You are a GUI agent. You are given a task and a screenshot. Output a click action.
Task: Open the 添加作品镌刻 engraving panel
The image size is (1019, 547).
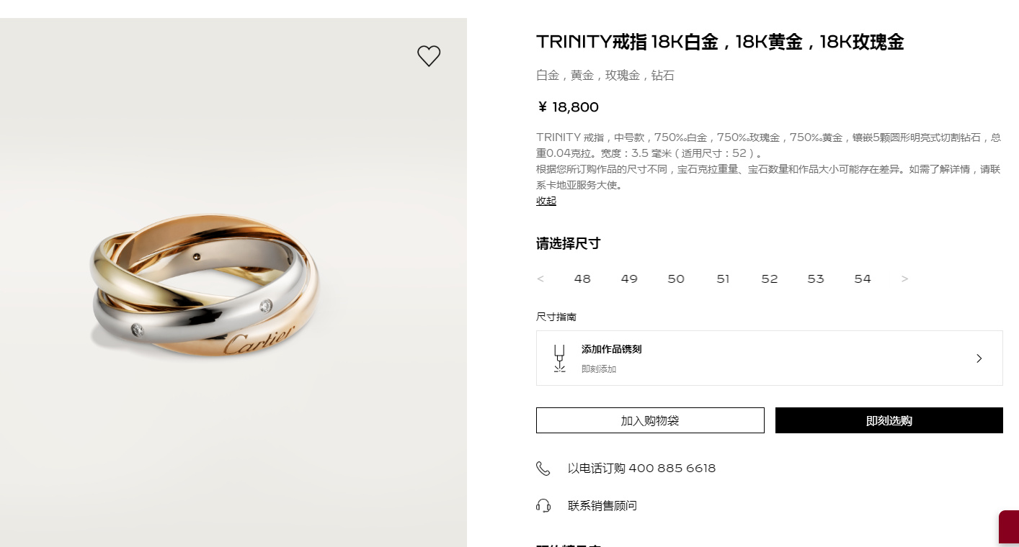click(770, 358)
